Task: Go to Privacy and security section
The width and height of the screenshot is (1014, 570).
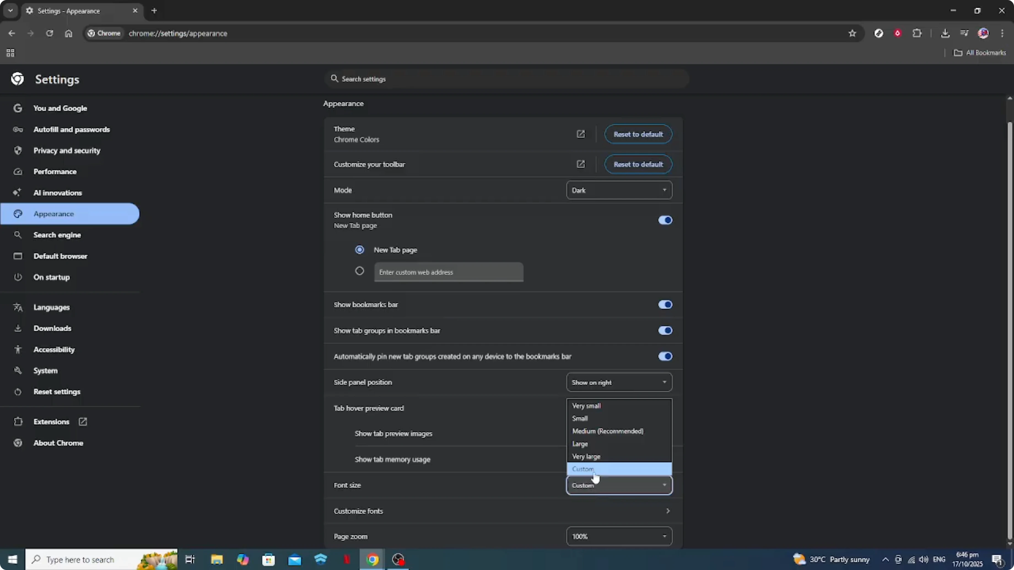Action: point(67,151)
